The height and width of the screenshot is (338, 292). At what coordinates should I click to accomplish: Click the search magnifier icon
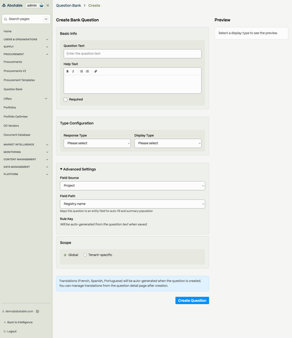[5, 19]
